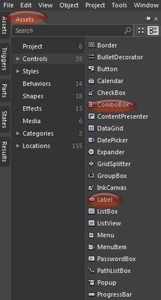This screenshot has width=161, height=300.
Task: Select the Border control icon
Action: point(91,45)
